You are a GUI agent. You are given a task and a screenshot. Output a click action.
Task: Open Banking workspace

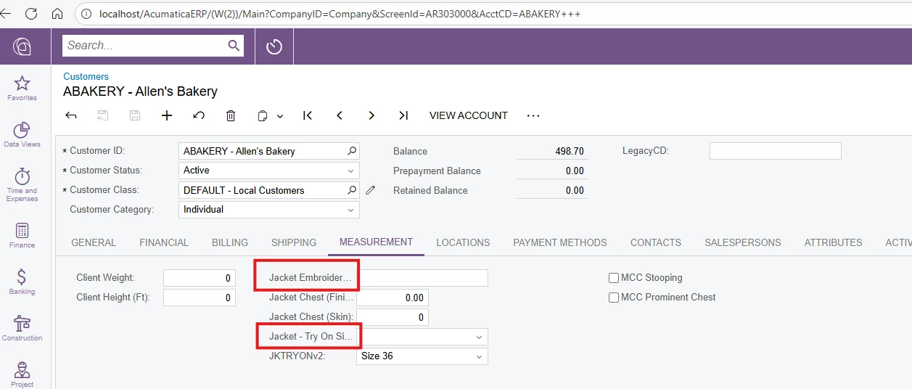(x=22, y=282)
